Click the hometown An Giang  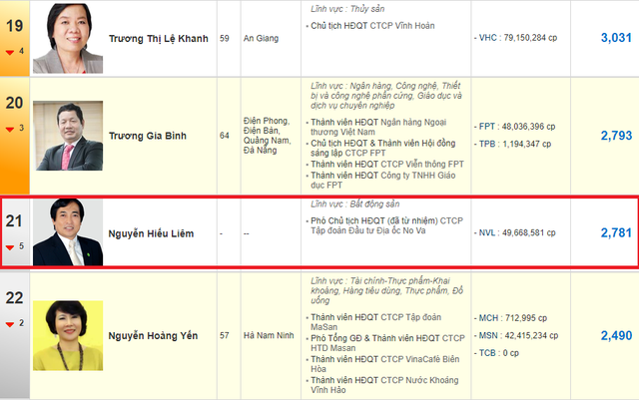pos(262,38)
